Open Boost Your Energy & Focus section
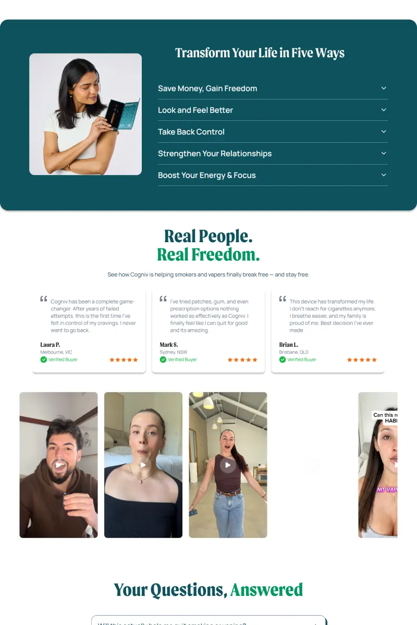 coord(273,175)
